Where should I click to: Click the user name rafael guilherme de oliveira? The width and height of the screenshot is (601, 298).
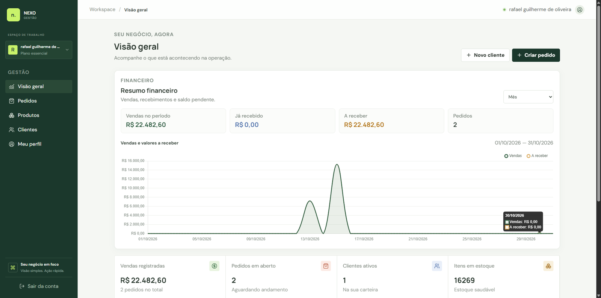tap(540, 9)
